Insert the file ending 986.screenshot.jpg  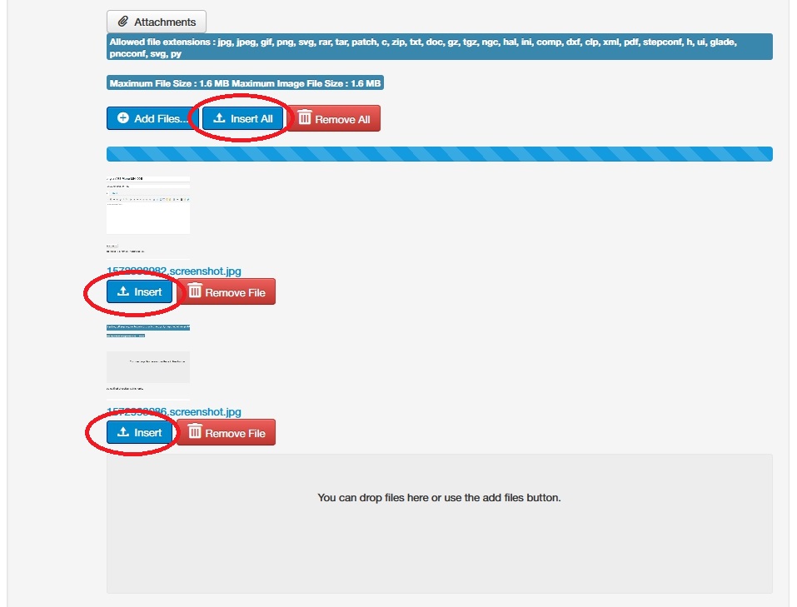(139, 432)
